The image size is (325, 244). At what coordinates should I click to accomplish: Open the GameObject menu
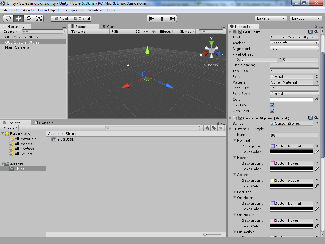pos(49,10)
